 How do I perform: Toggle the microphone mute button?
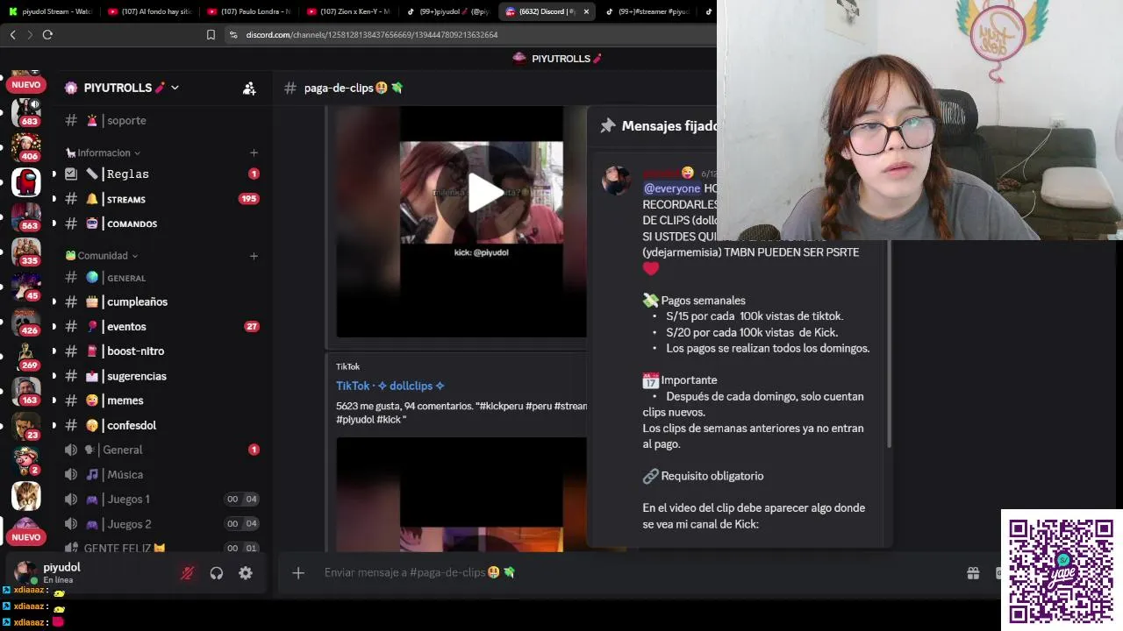(x=187, y=573)
